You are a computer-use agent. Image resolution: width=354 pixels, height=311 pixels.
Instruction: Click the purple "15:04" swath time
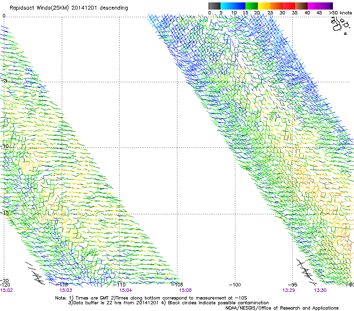pos(126,290)
